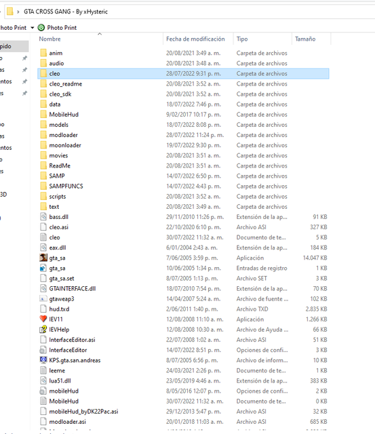Image resolution: width=375 pixels, height=434 pixels.
Task: Click date 6/01/2004 2:43 a. m.
Action: [192, 248]
